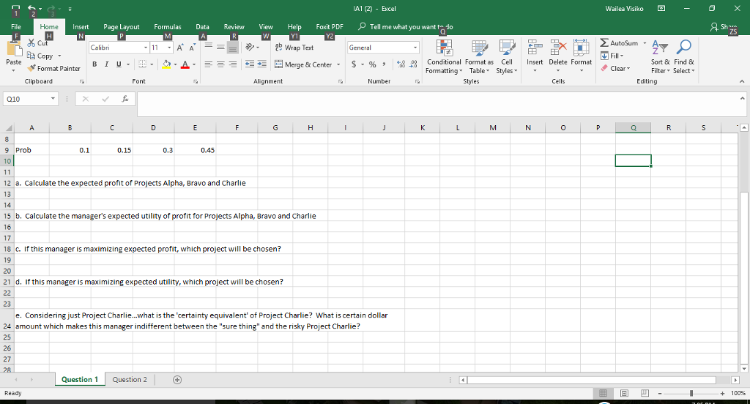This screenshot has width=750, height=404.
Task: Set center horizontal alignment
Action: point(220,64)
